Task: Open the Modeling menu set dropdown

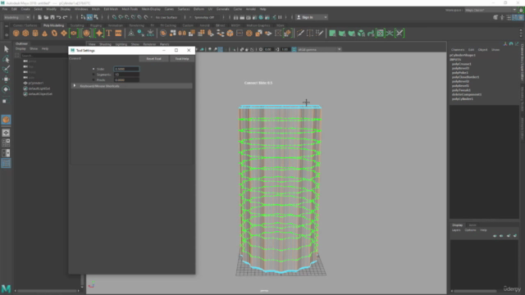Action: (x=16, y=17)
